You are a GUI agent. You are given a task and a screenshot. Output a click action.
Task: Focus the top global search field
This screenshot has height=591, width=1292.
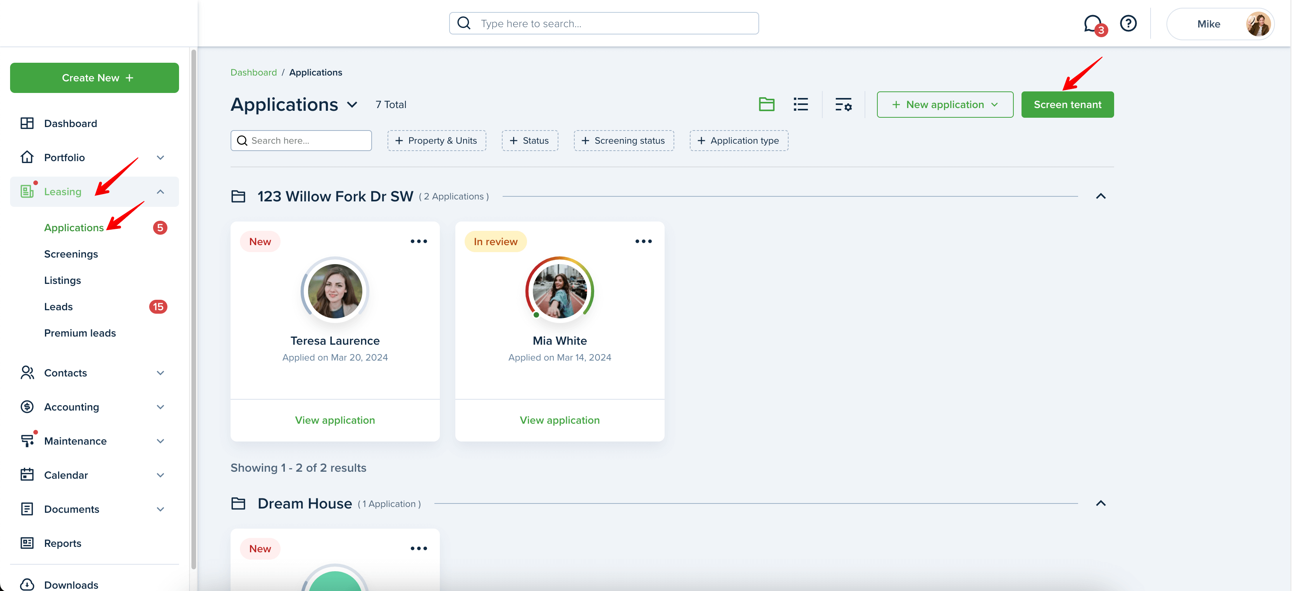(603, 23)
